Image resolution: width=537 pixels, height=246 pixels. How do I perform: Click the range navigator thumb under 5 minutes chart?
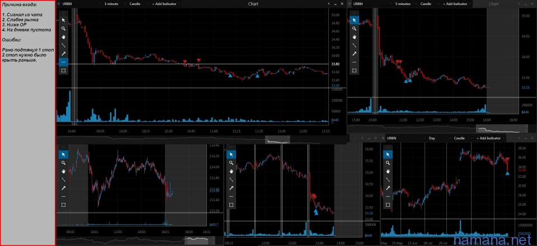pos(501,129)
